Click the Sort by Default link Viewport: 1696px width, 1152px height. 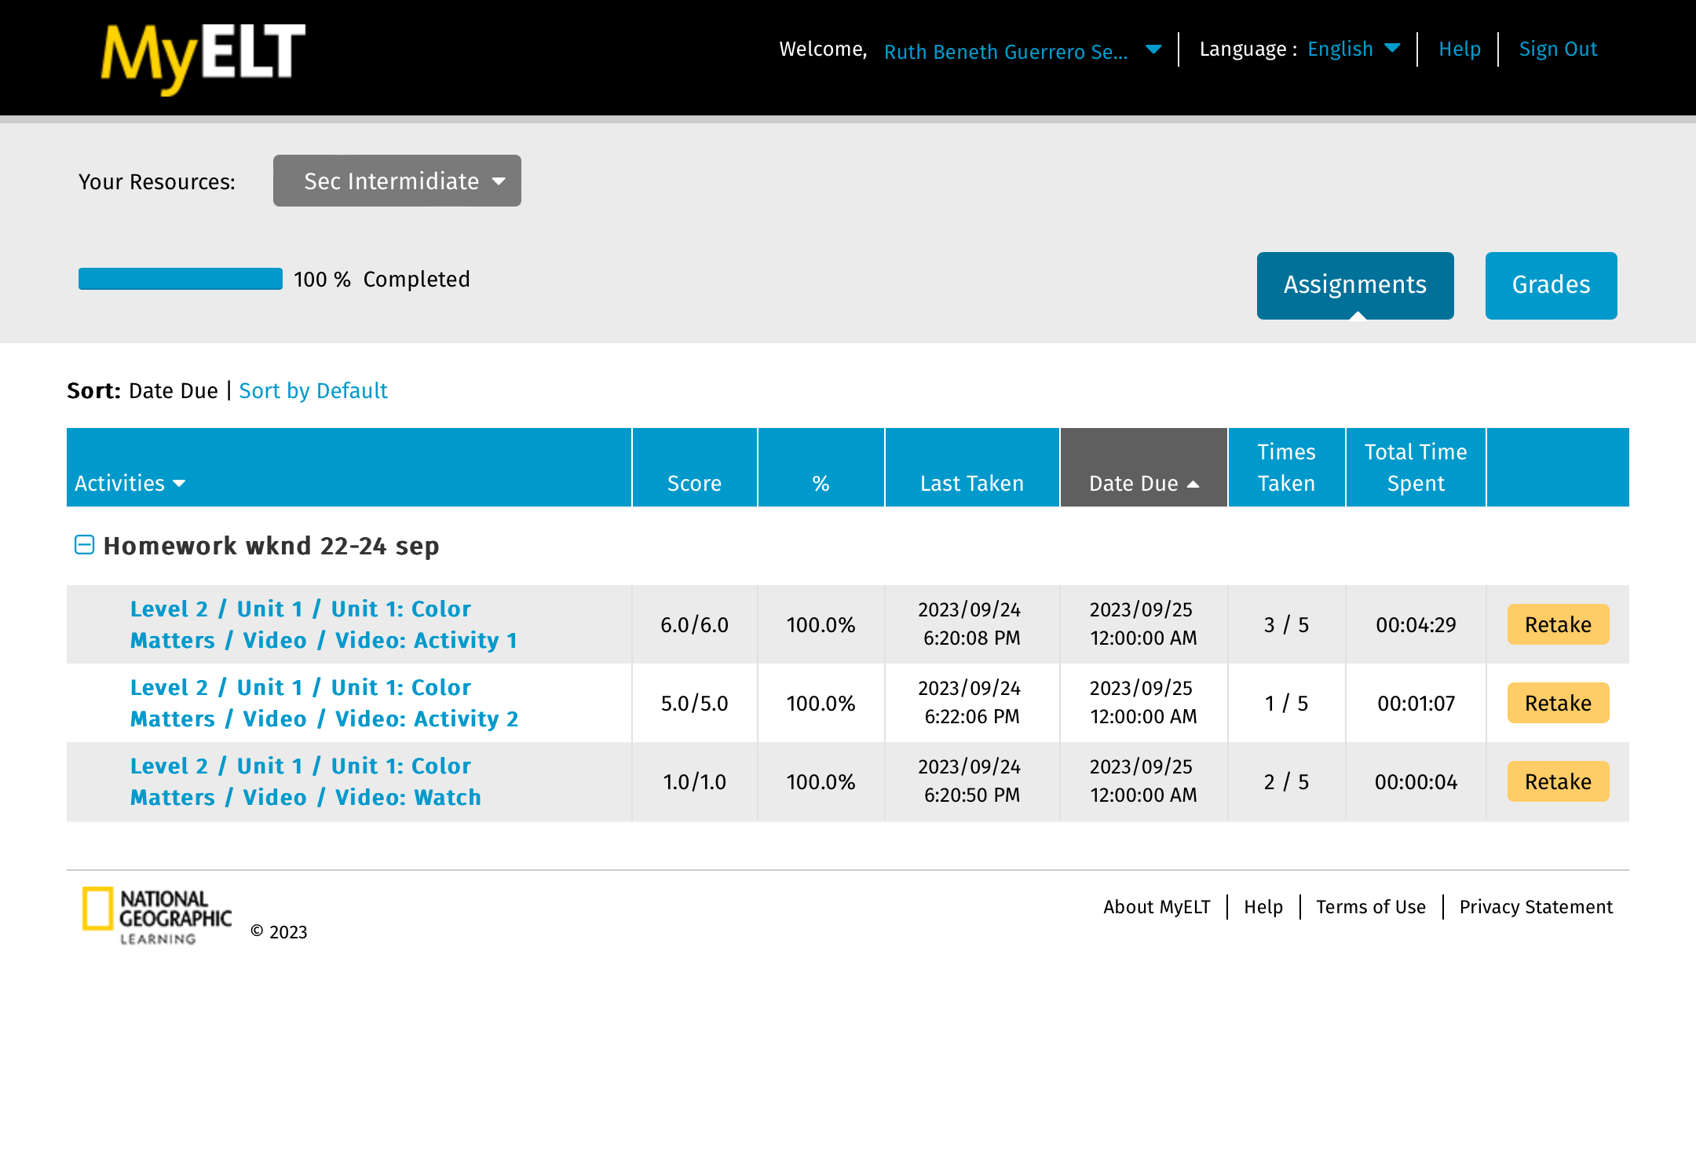[313, 390]
